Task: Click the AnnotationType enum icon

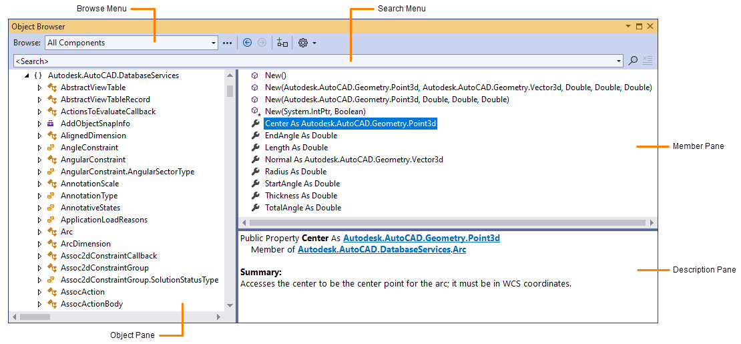Action: [51, 196]
